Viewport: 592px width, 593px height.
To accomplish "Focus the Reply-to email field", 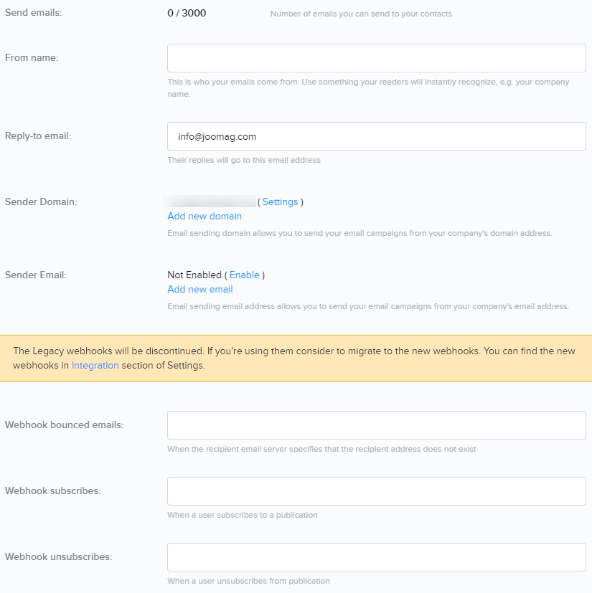I will [376, 136].
